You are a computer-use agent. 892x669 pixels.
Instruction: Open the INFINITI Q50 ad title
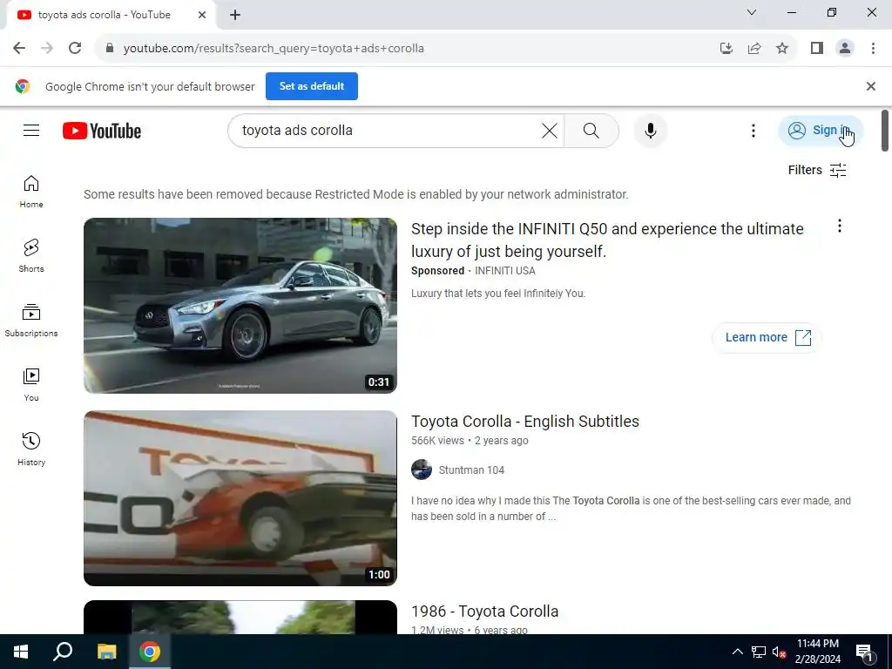pyautogui.click(x=607, y=240)
